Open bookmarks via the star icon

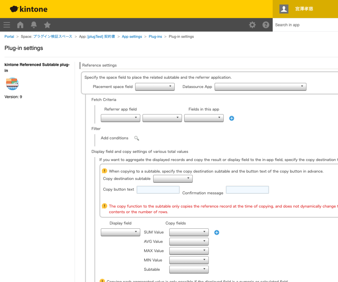coord(47,25)
